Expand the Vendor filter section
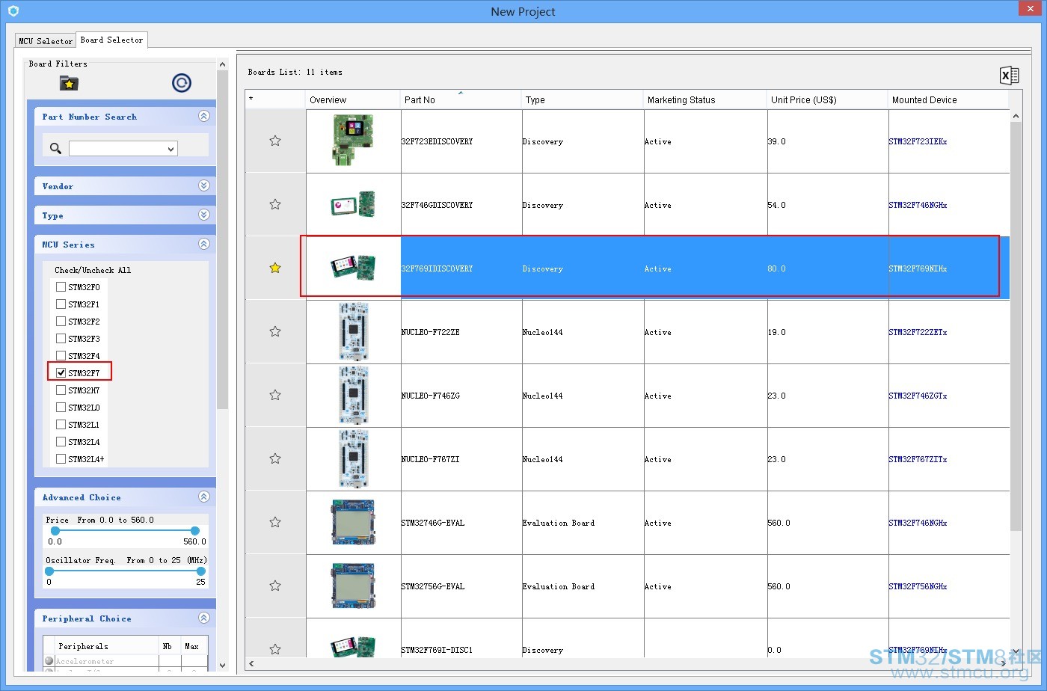Viewport: 1047px width, 691px height. tap(203, 185)
